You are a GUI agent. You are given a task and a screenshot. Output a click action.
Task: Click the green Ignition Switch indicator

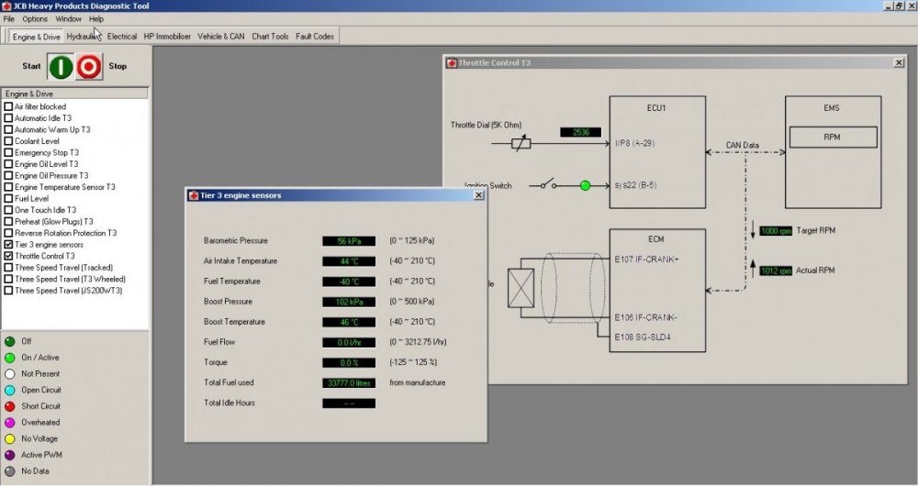point(585,185)
